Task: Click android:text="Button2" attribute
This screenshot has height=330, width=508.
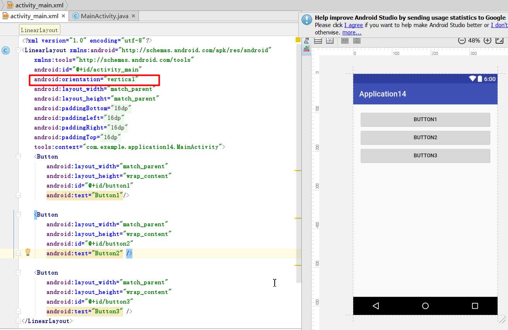Action: tap(84, 253)
